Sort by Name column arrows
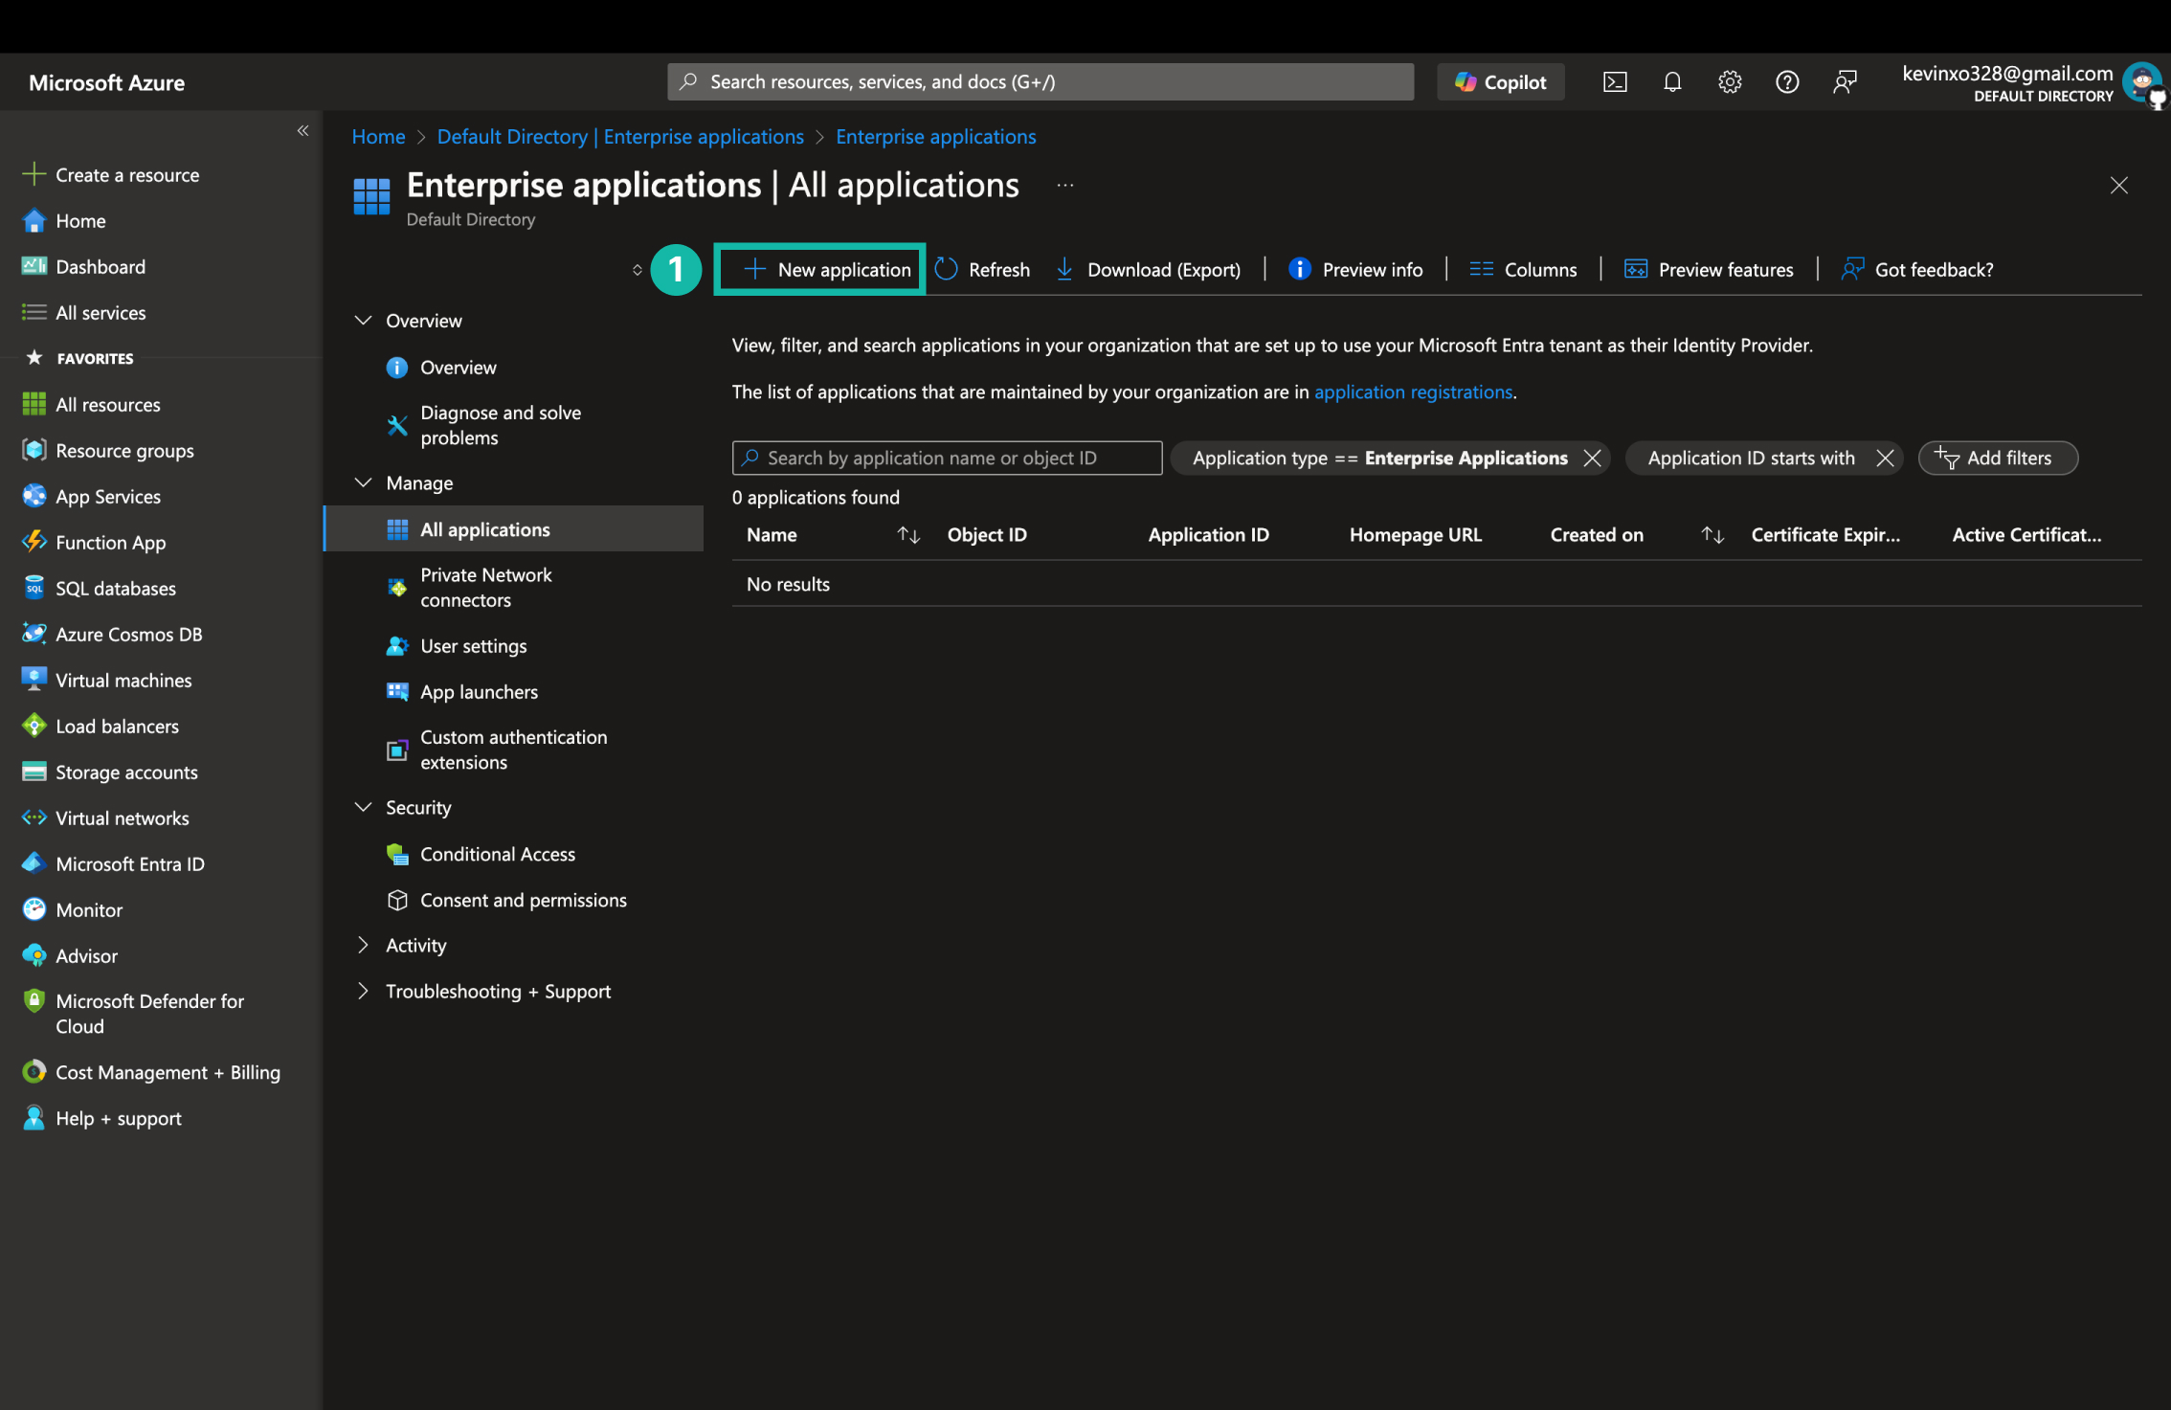This screenshot has height=1410, width=2171. point(907,535)
